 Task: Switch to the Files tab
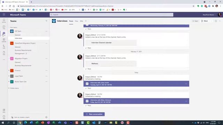click(x=77, y=21)
